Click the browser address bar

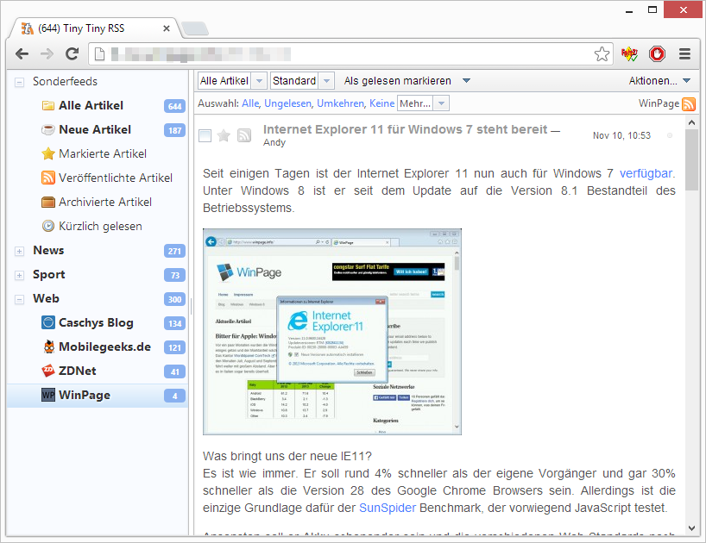click(x=351, y=54)
